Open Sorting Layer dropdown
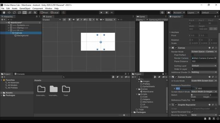 click(204, 66)
